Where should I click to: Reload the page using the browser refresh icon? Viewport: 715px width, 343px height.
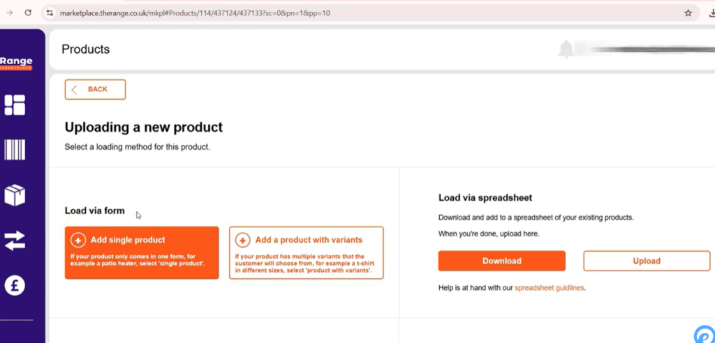[x=28, y=13]
